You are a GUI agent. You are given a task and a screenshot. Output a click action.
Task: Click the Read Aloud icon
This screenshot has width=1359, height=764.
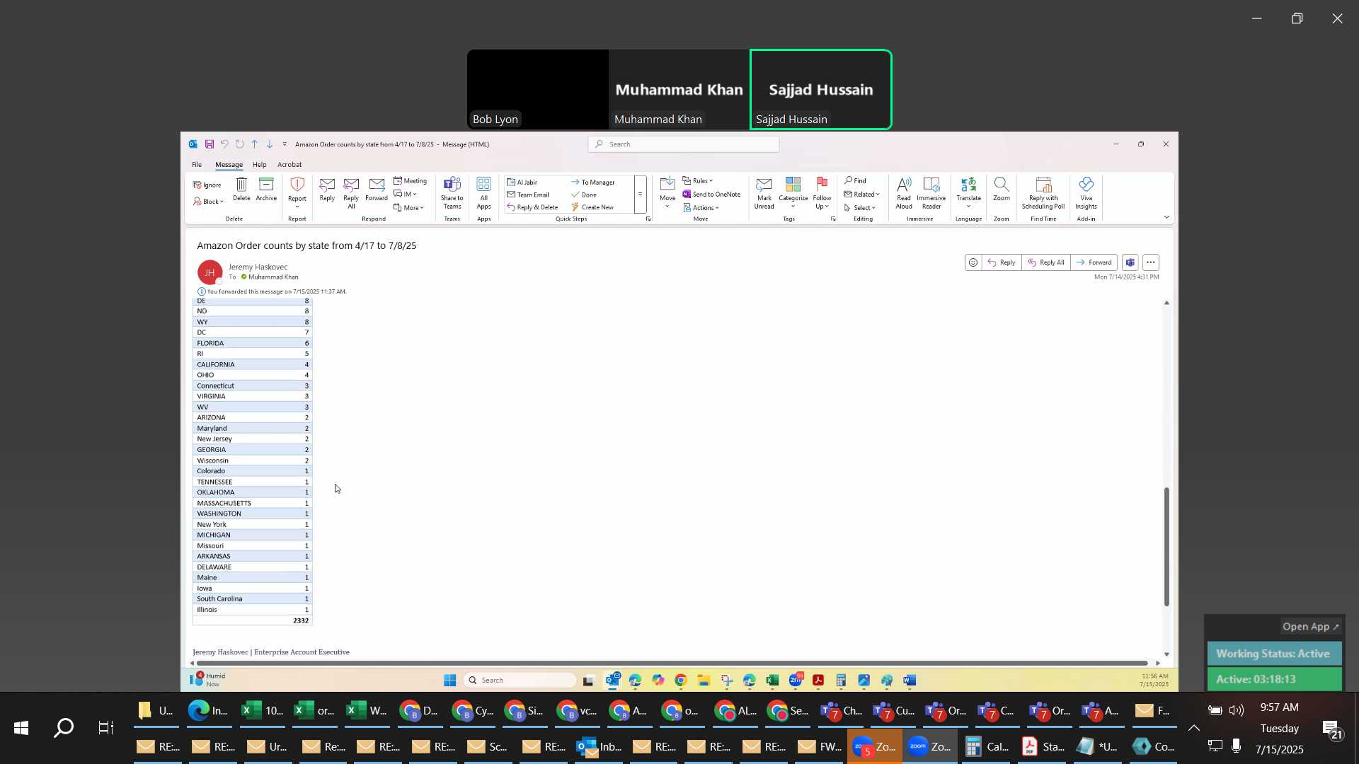point(904,193)
